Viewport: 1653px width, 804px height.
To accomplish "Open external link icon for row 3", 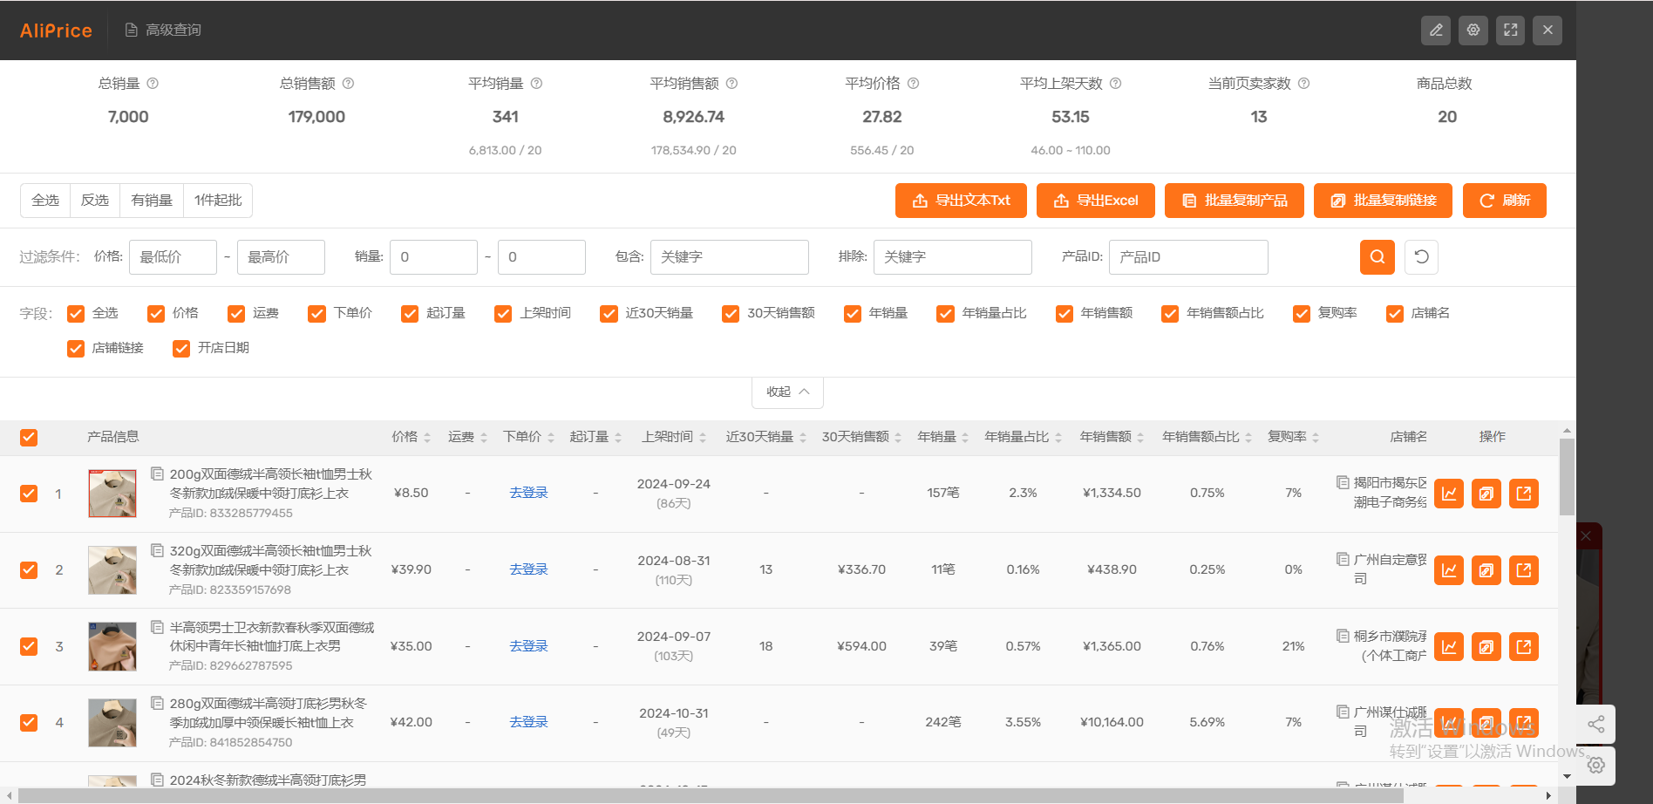I will pyautogui.click(x=1524, y=647).
